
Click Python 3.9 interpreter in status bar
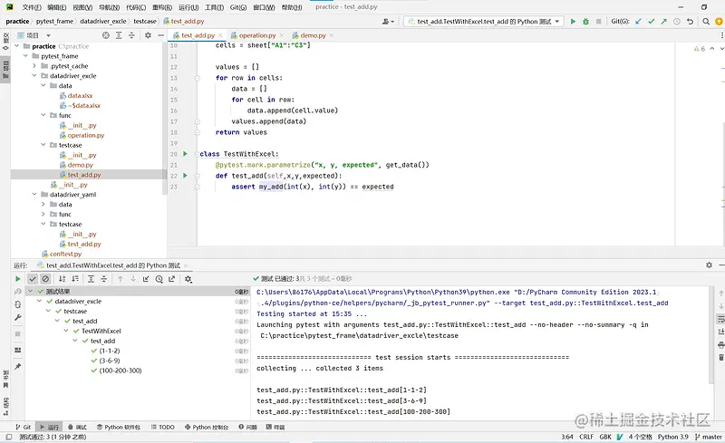click(x=672, y=437)
